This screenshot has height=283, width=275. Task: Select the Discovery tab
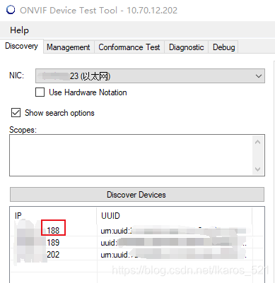pos(21,46)
